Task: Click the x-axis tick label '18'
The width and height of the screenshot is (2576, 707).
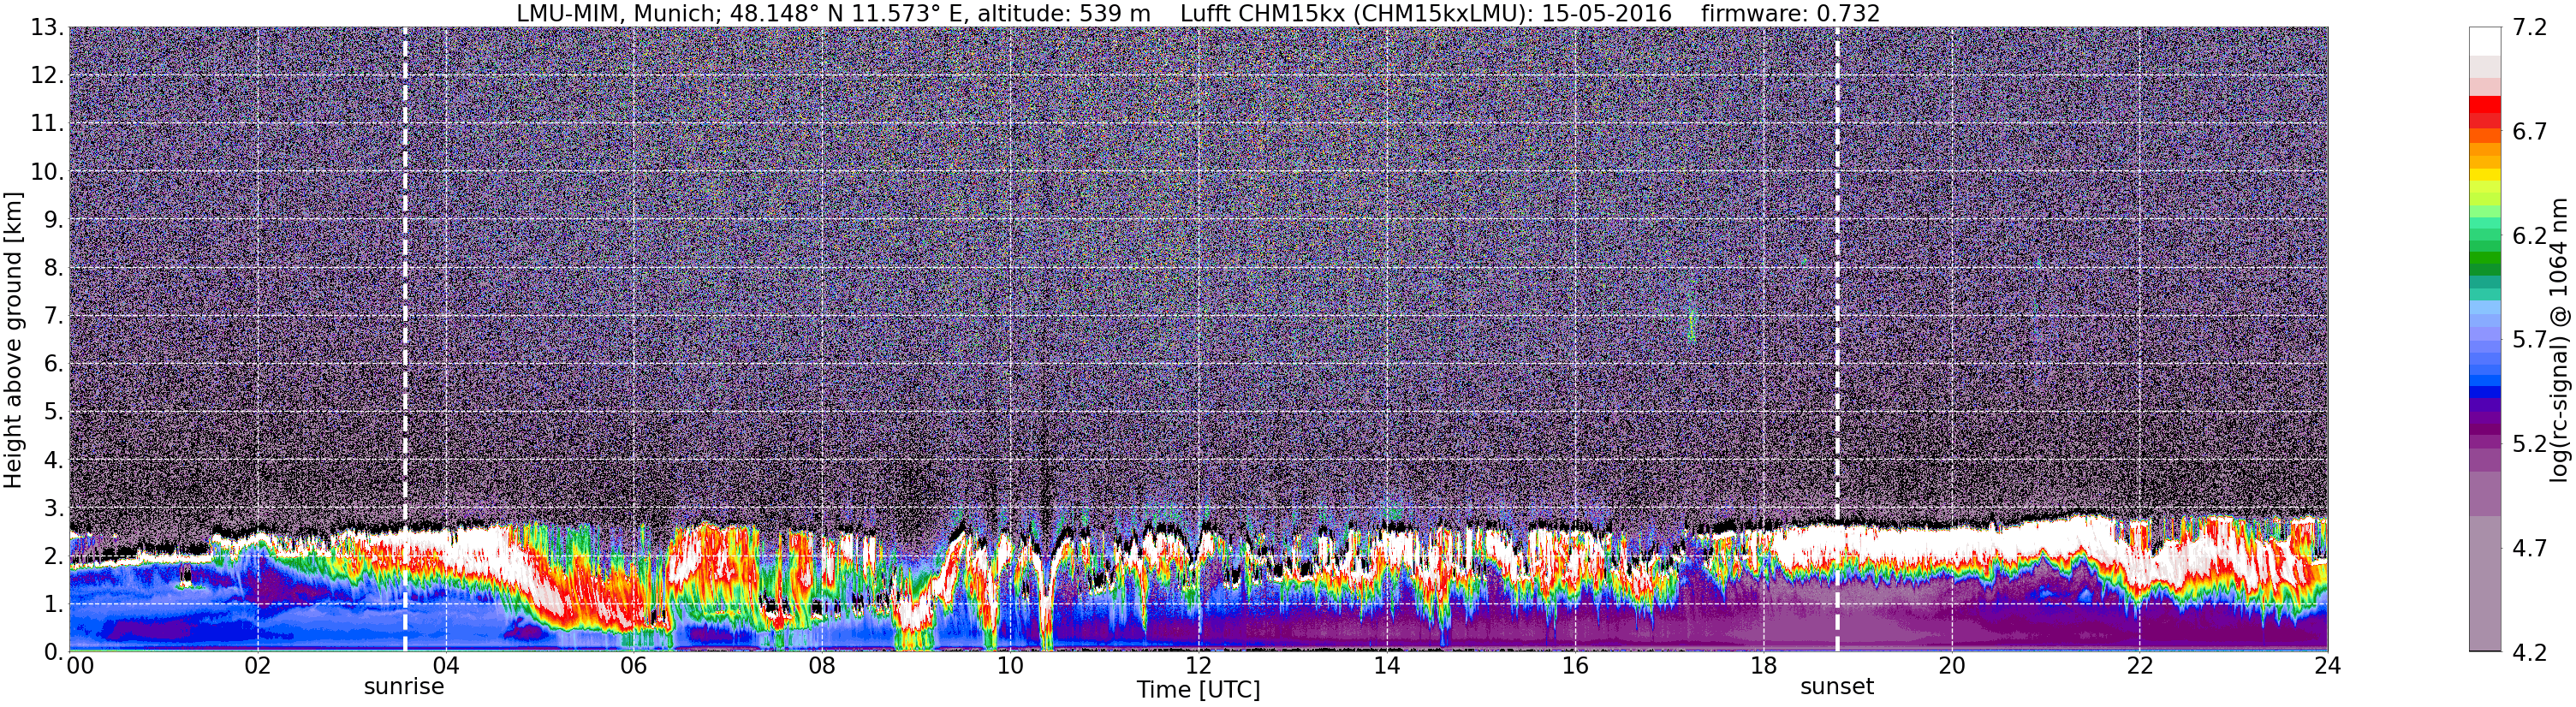Action: (1764, 666)
